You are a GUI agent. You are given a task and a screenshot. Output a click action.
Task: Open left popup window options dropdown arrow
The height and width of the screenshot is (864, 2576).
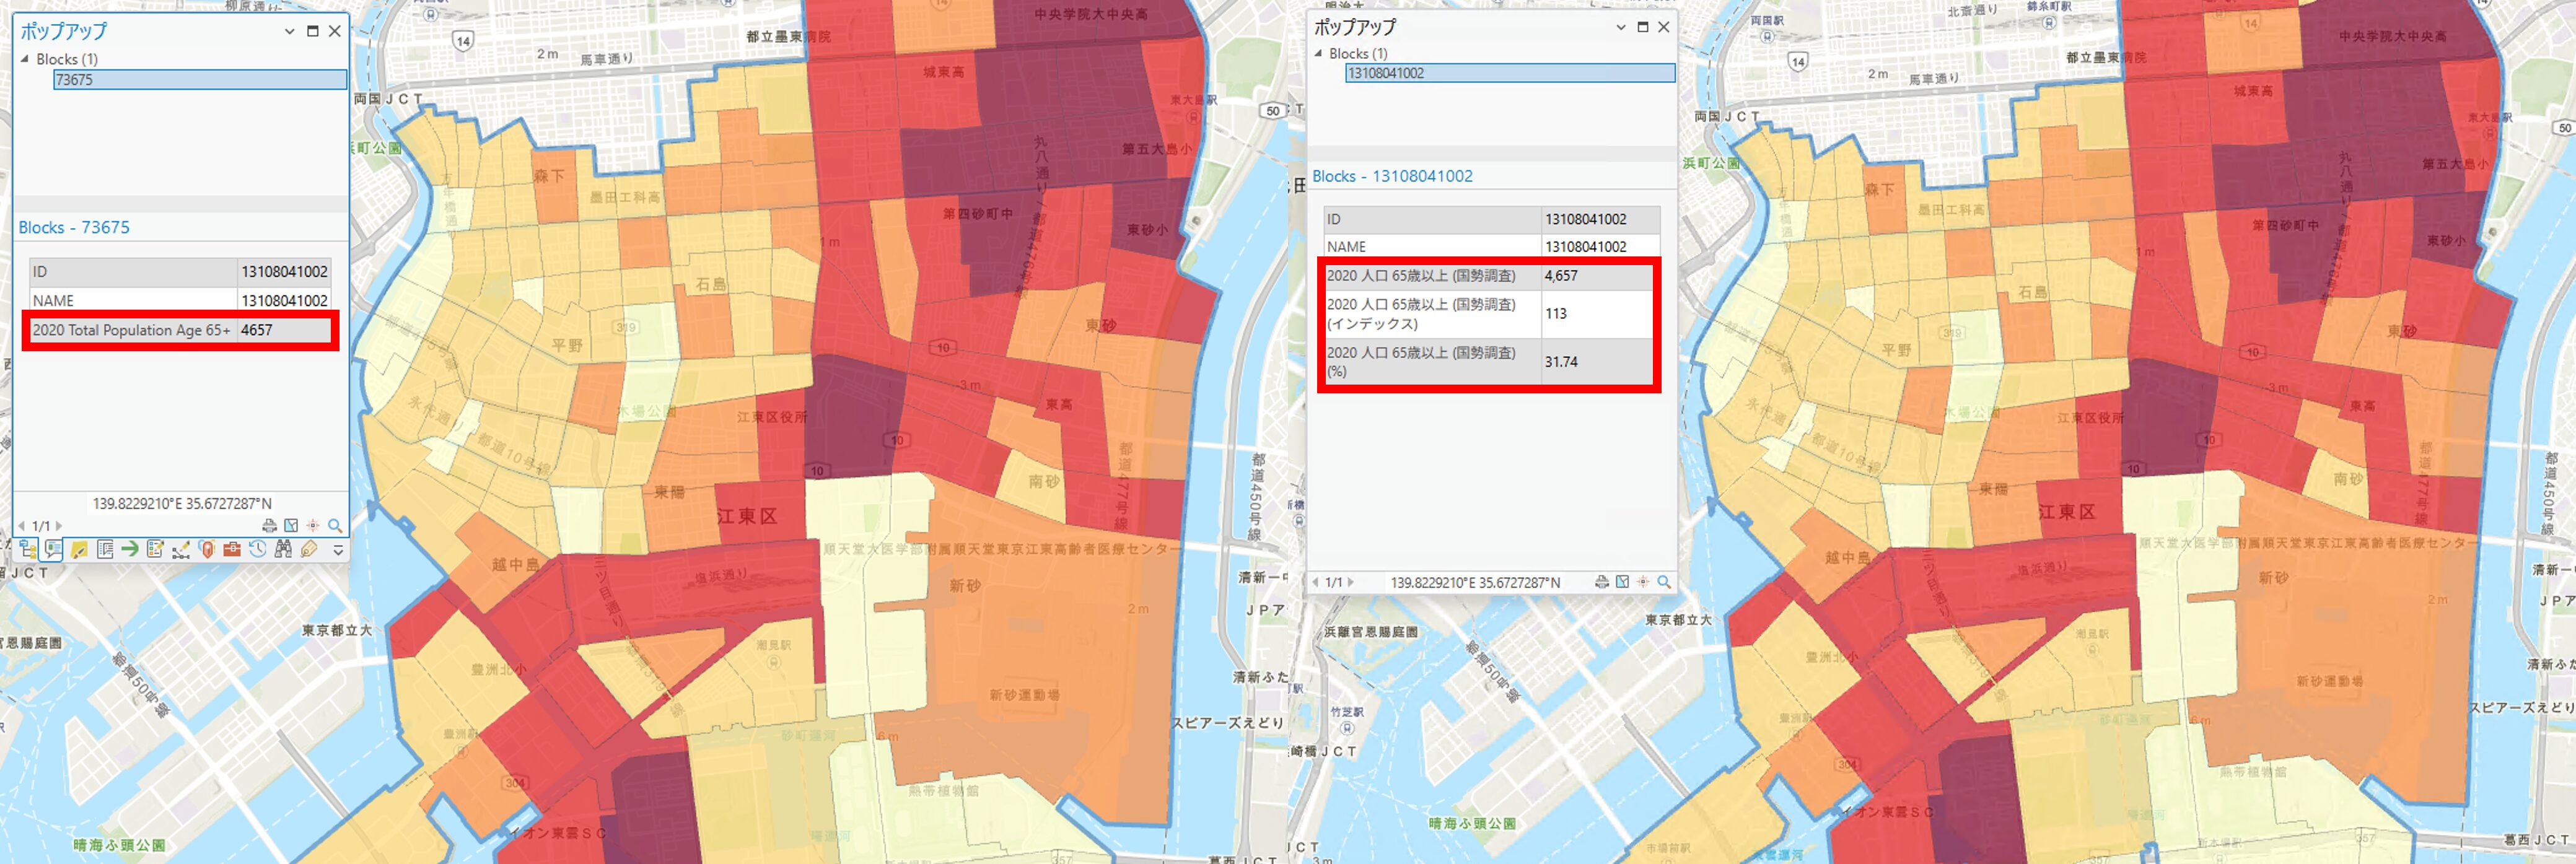[289, 31]
